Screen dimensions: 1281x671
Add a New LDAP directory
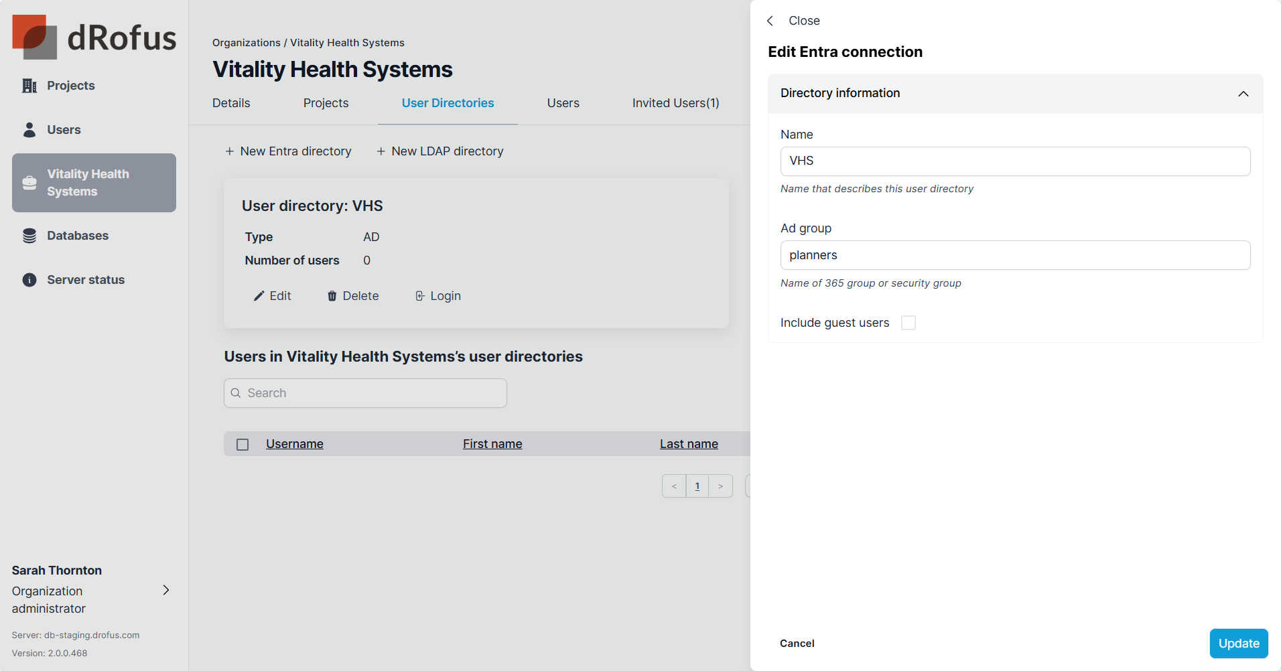pos(440,151)
